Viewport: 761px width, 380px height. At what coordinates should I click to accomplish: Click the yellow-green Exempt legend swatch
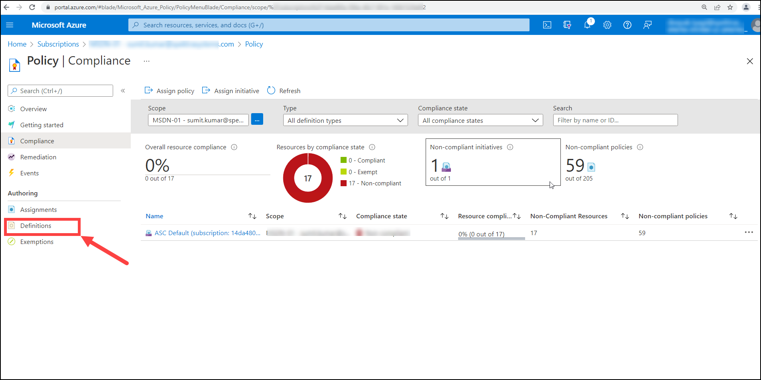click(343, 172)
